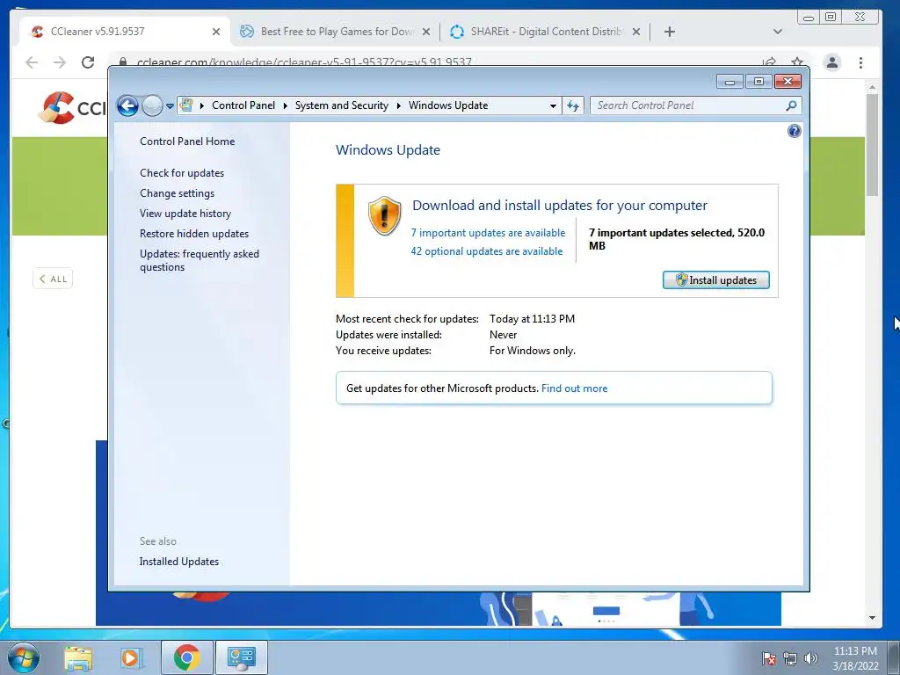Image resolution: width=900 pixels, height=675 pixels.
Task: Open the Windows Start menu orb
Action: [24, 657]
